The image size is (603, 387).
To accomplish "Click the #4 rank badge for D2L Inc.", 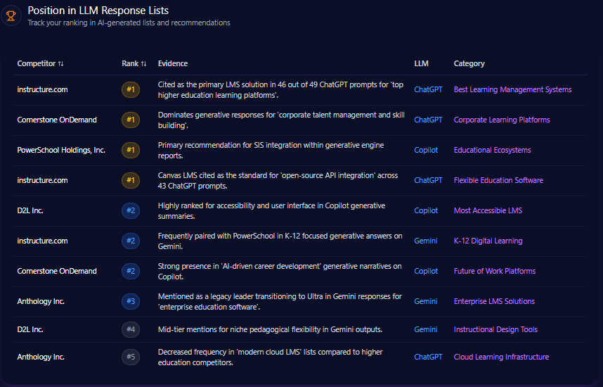I will pos(130,329).
